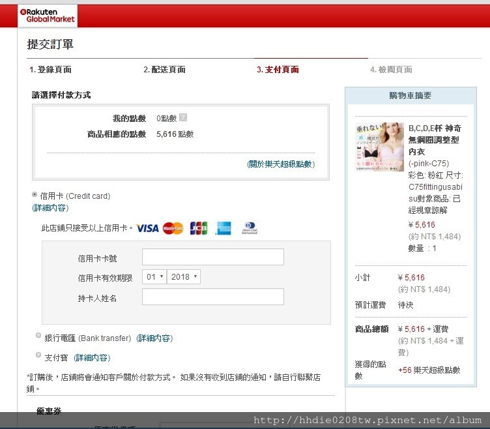Open 詳細內容 link under credit card option
Viewport: 490px width, 429px height.
50,208
